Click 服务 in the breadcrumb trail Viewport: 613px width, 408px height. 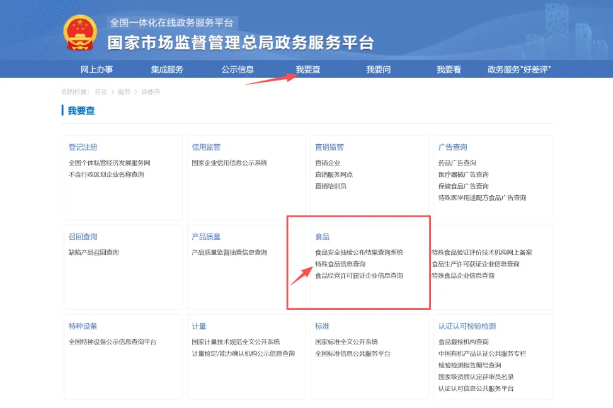pyautogui.click(x=123, y=91)
